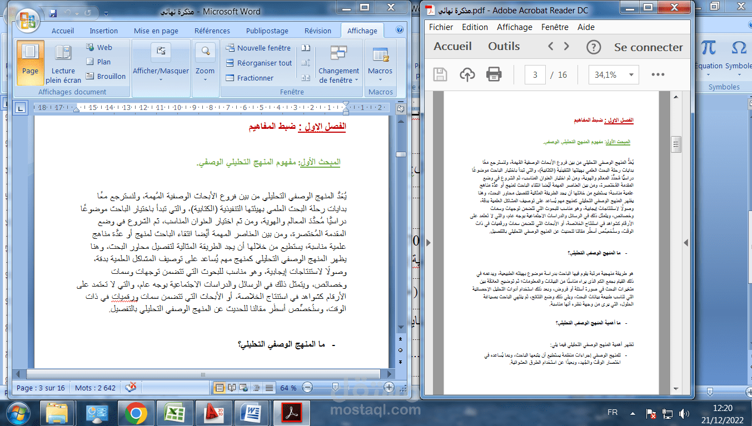This screenshot has height=426, width=752.
Task: Click the select browse object button
Action: [400, 350]
